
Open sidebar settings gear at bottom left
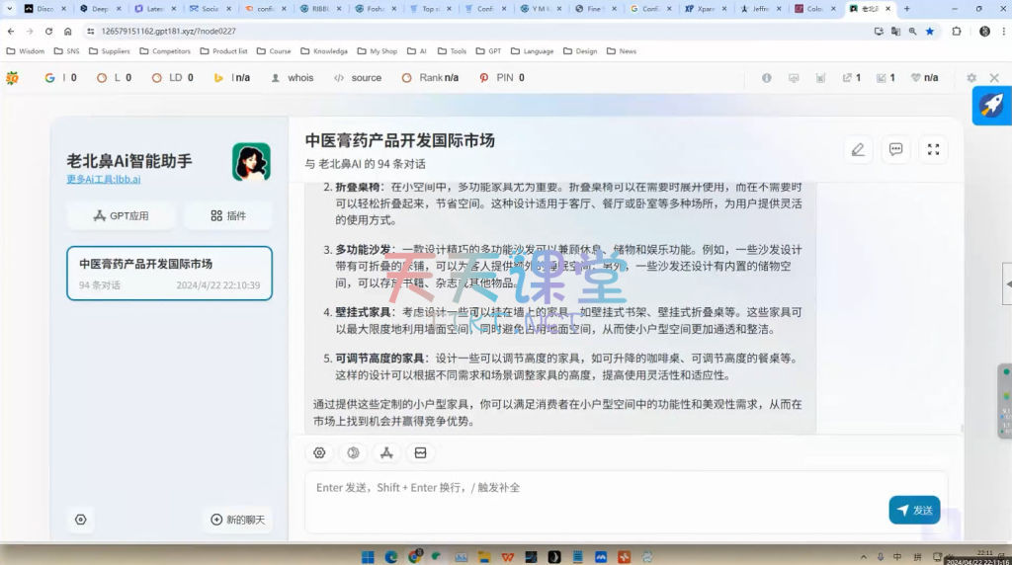coord(81,520)
